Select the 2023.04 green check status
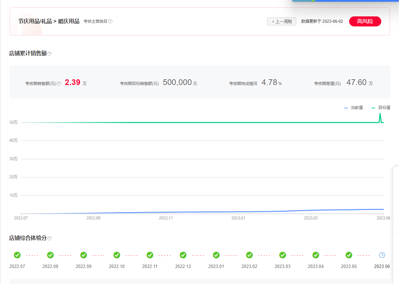This screenshot has width=399, height=284. [x=316, y=255]
